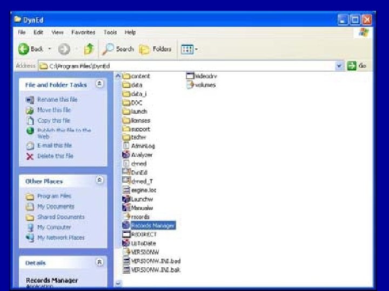
Task: Select the volumes shortcut icon
Action: (x=190, y=85)
